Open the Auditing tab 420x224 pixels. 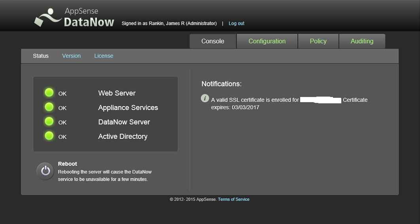pyautogui.click(x=362, y=41)
